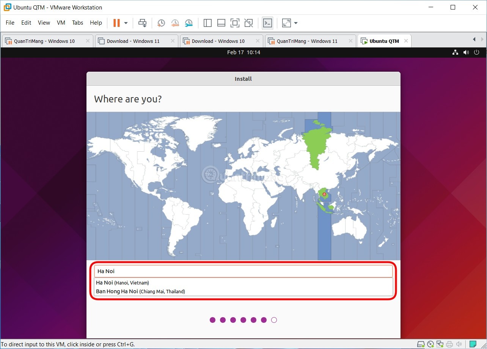Open the VM menu
The height and width of the screenshot is (349, 487).
[61, 23]
